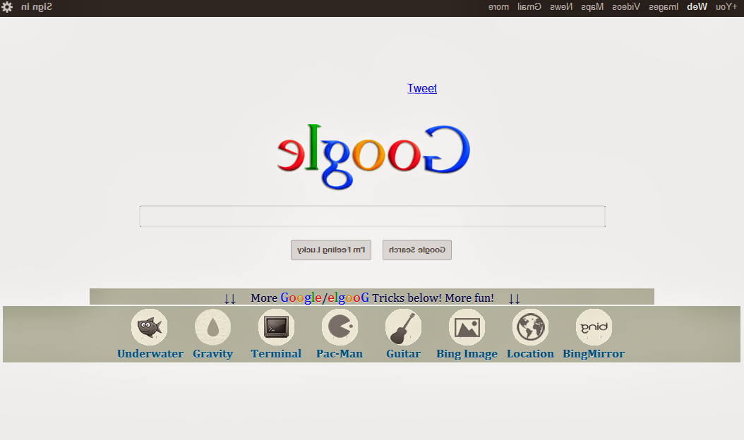Click the mirrored Sign in link

37,7
